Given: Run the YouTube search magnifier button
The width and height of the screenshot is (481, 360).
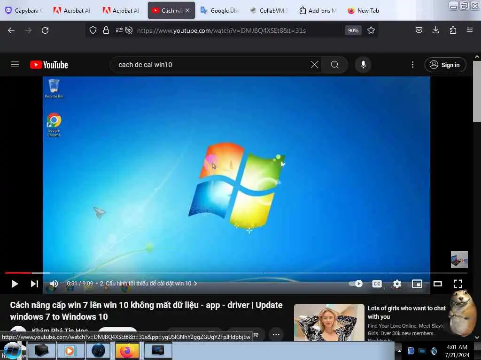Looking at the screenshot, I should pyautogui.click(x=334, y=65).
